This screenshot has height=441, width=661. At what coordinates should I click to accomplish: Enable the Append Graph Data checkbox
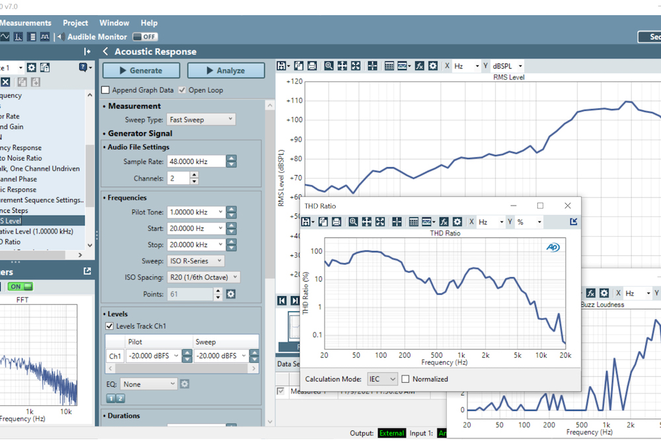tap(104, 90)
